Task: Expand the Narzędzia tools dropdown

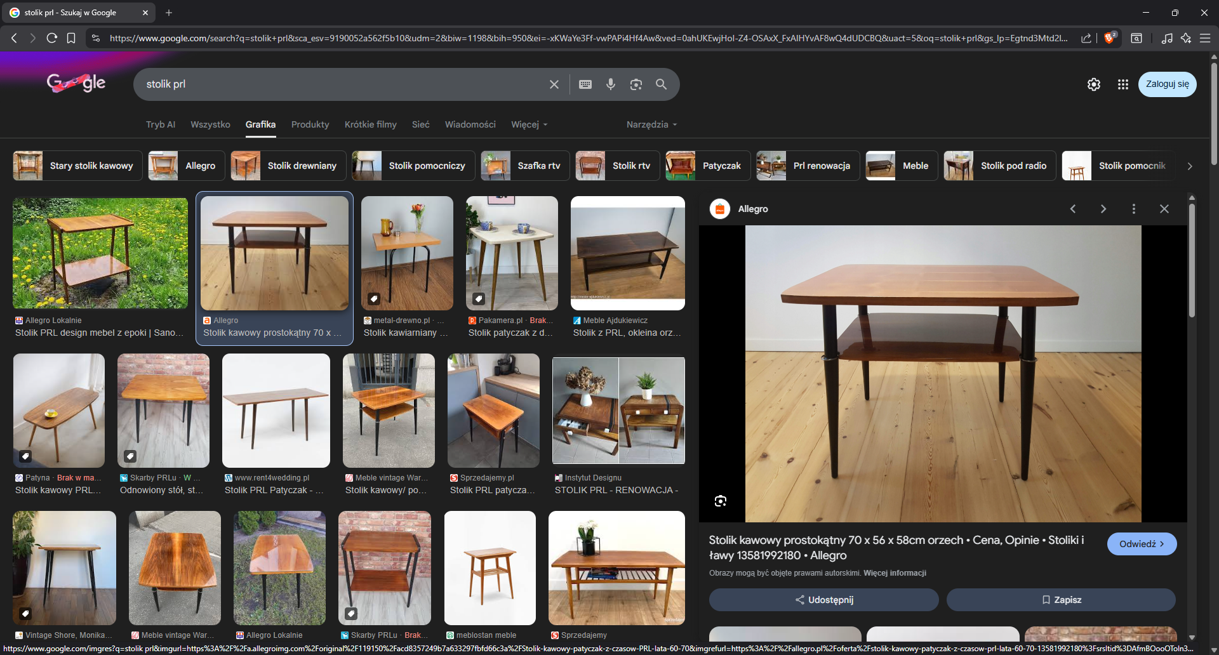Action: pyautogui.click(x=651, y=124)
